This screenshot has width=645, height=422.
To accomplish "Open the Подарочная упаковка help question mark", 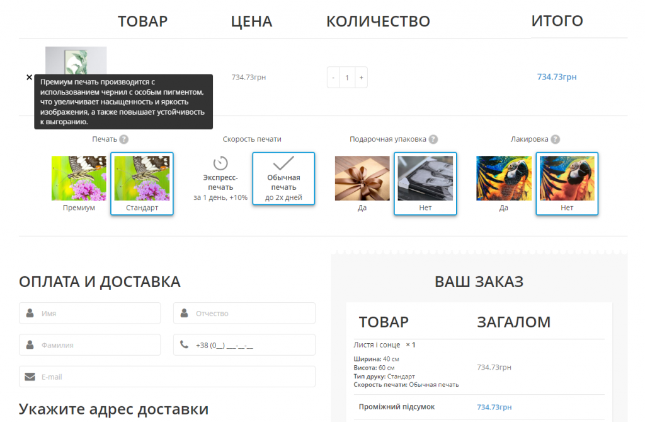I will [433, 139].
